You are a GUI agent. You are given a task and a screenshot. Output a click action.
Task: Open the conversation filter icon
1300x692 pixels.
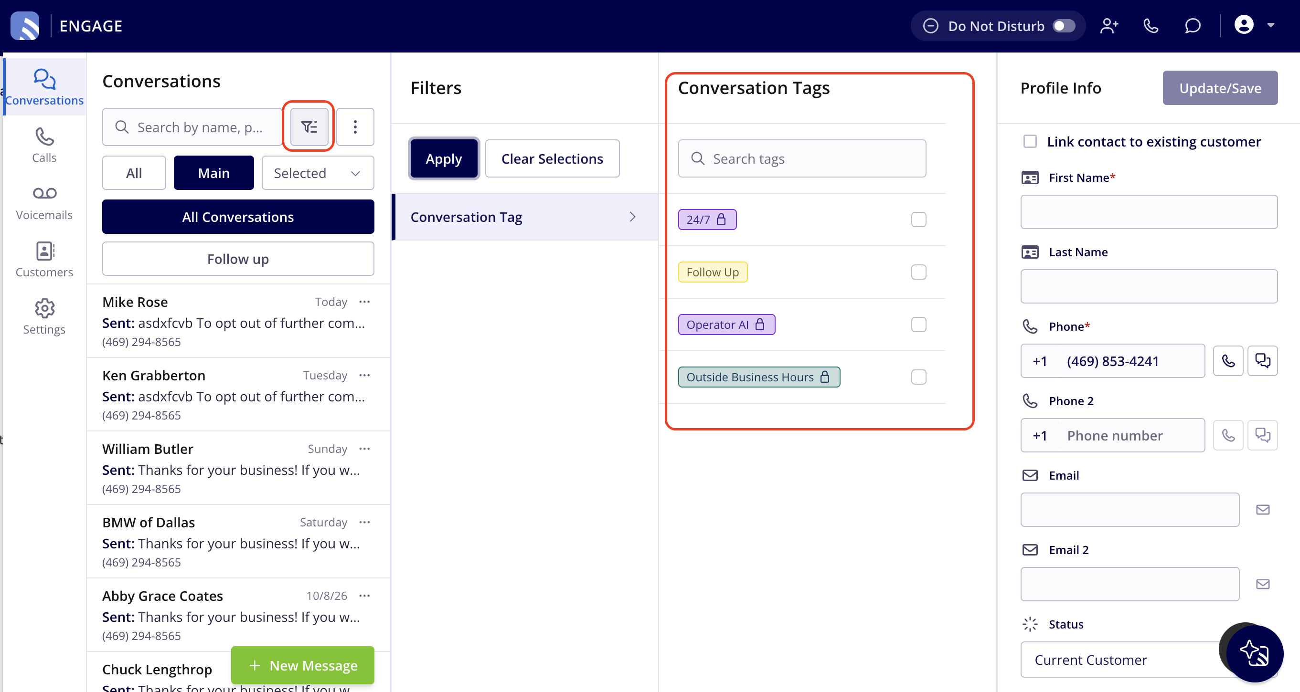pyautogui.click(x=309, y=126)
